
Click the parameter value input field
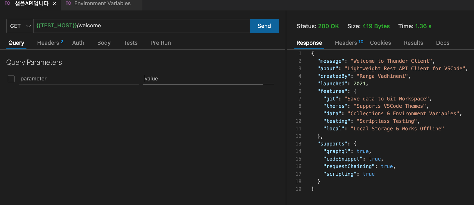click(208, 79)
